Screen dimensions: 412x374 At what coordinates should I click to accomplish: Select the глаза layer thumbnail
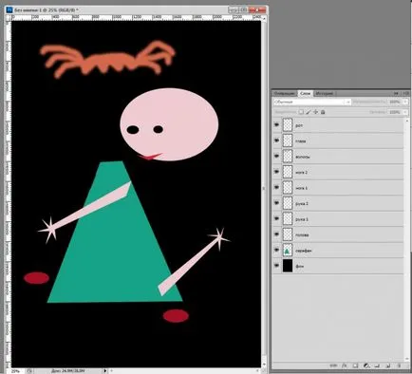(288, 140)
